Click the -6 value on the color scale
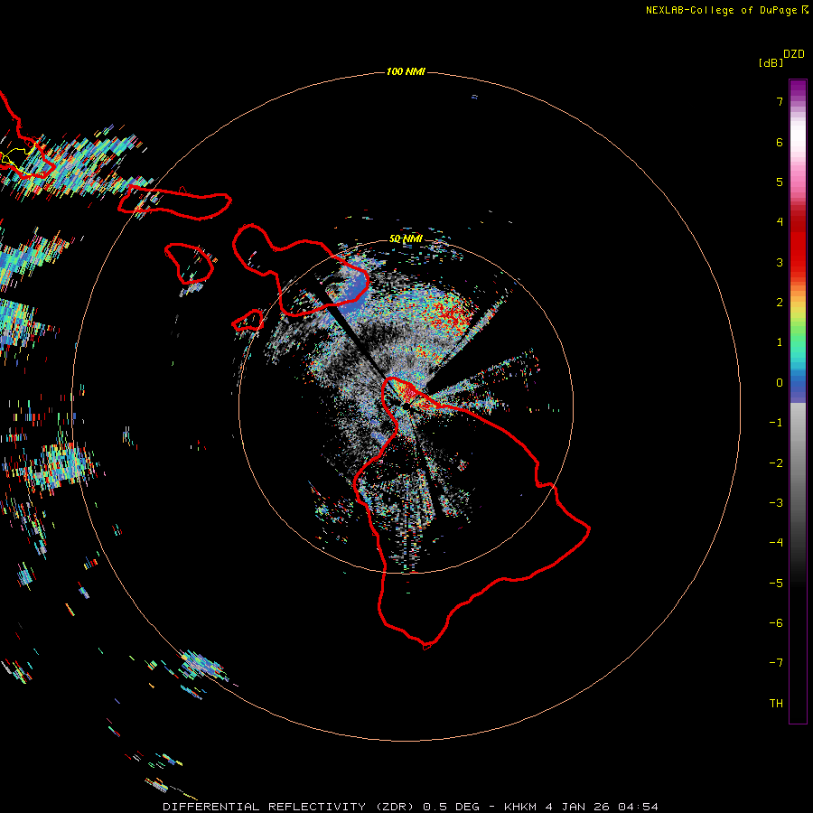 pyautogui.click(x=776, y=623)
